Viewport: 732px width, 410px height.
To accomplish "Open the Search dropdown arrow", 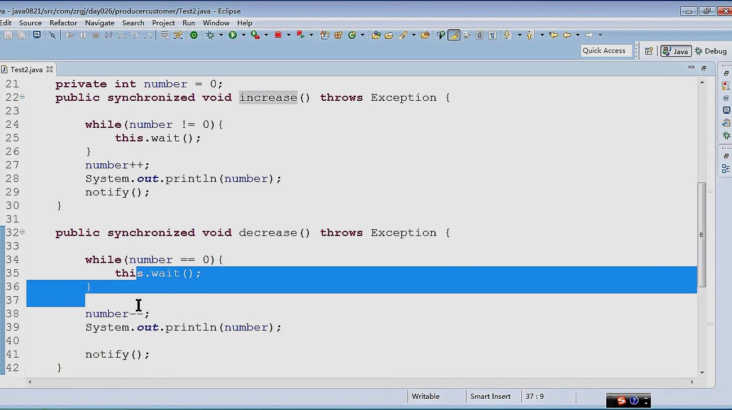I will pos(414,35).
